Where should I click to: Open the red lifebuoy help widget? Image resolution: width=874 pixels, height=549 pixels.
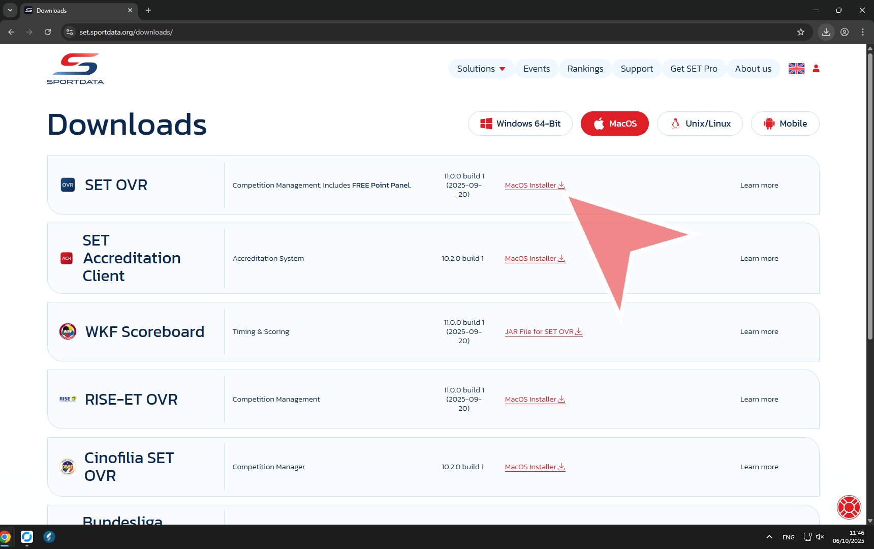849,507
